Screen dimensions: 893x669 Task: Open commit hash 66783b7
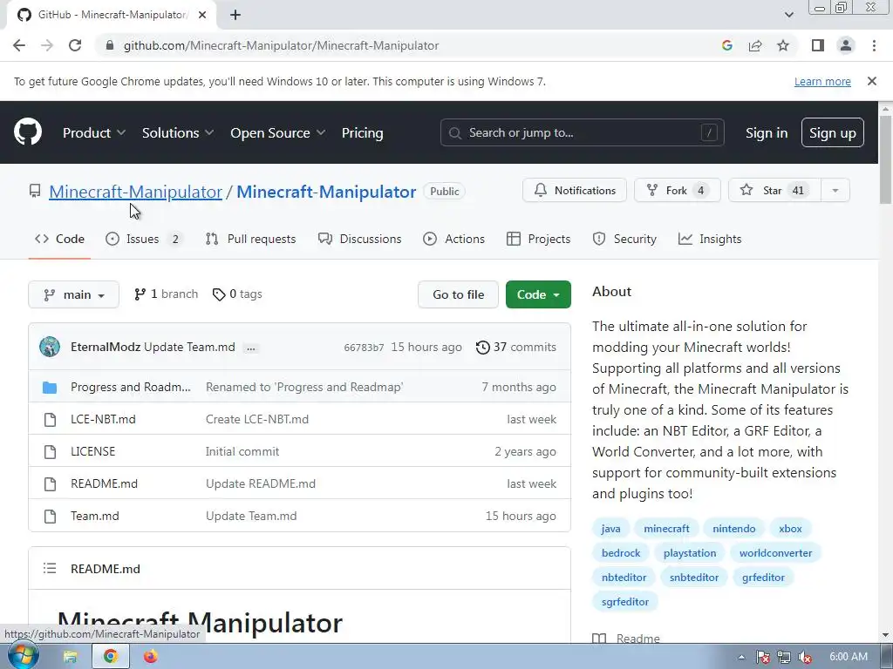pos(364,348)
